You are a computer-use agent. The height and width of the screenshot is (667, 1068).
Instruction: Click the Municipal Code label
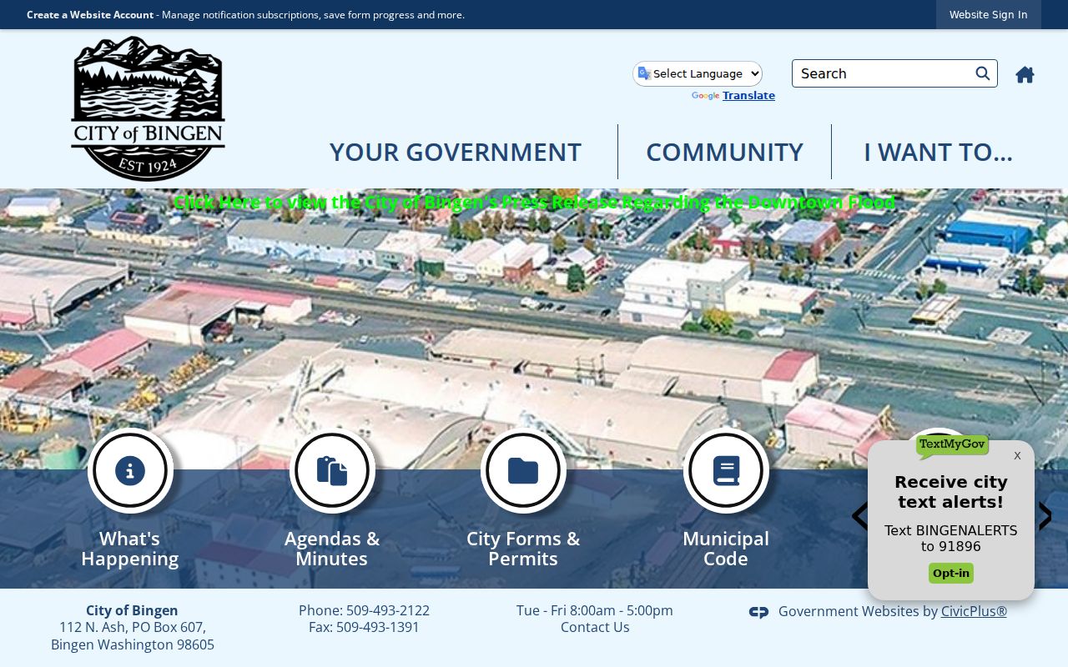pos(726,549)
